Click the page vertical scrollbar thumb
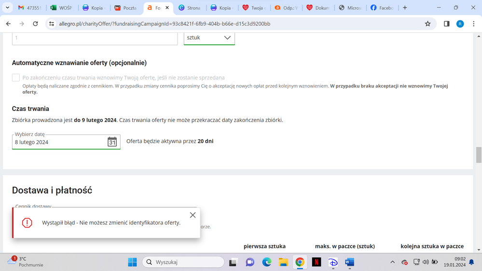 click(479, 155)
